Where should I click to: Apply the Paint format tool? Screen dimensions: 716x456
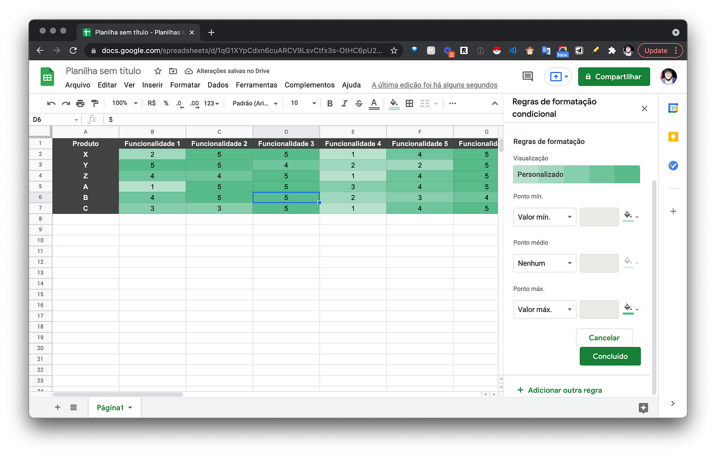[x=94, y=103]
